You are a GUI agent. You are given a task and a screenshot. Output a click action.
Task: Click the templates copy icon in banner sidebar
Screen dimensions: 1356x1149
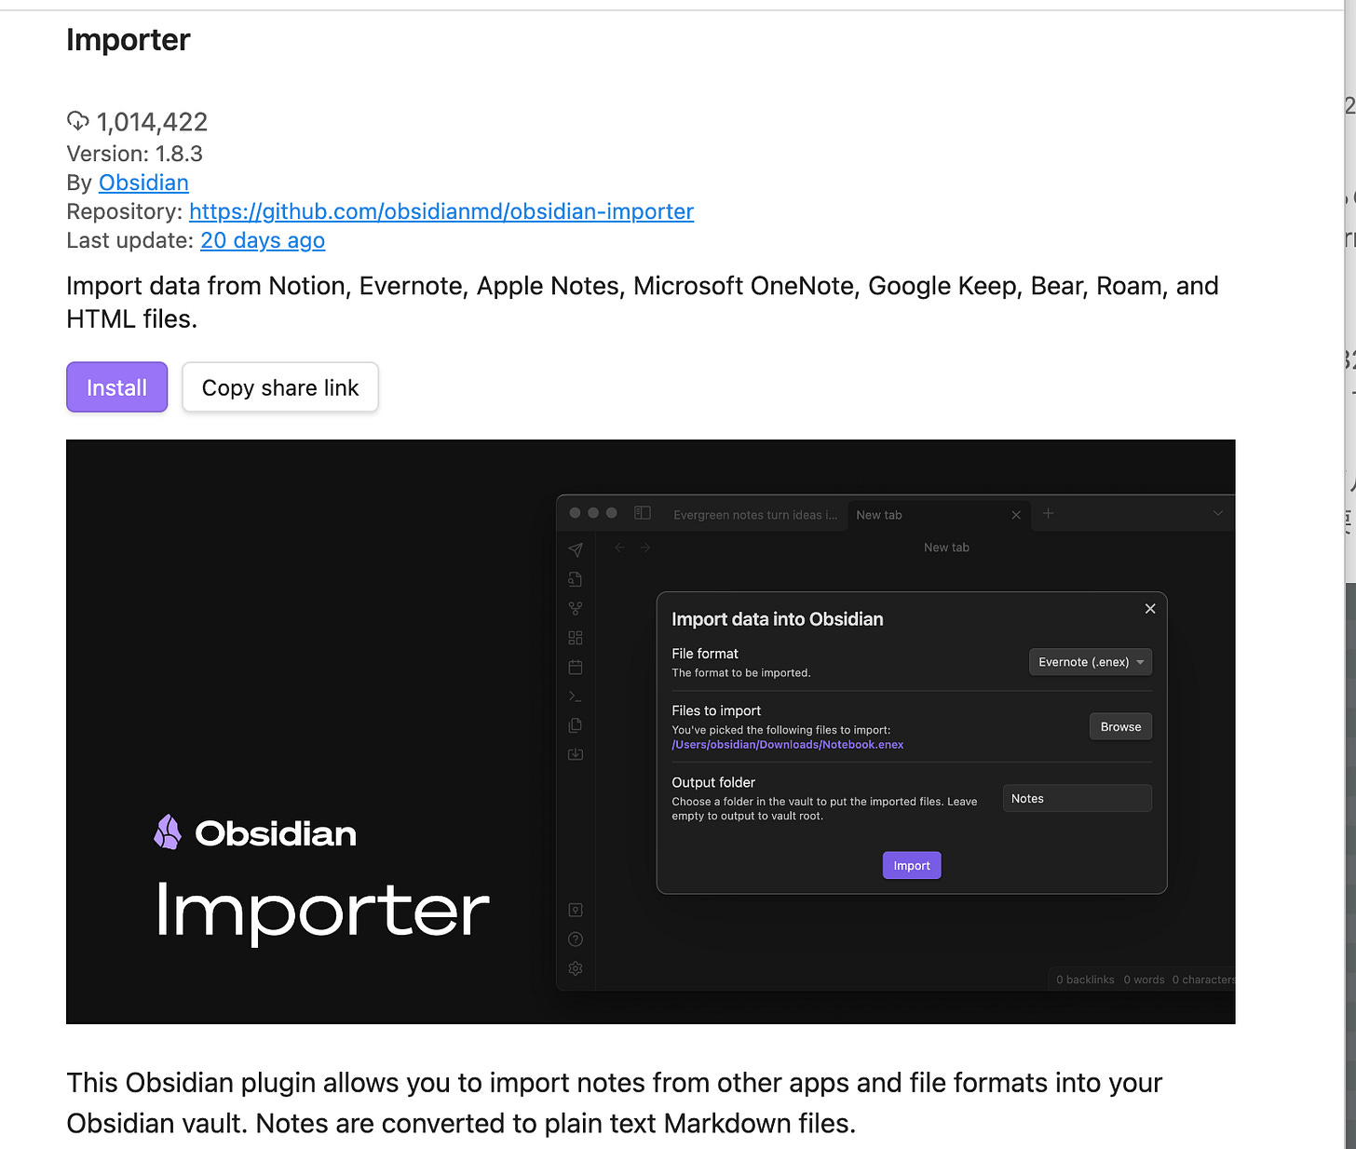(x=576, y=725)
